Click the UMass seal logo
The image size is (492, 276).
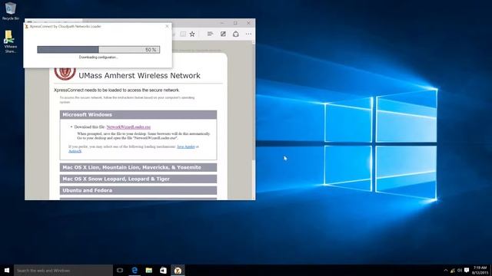(65, 74)
